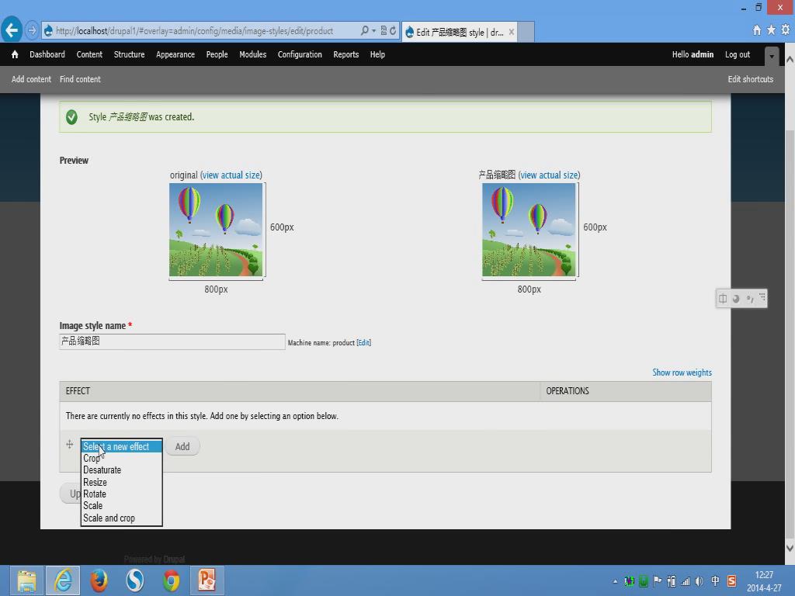Click the network signal tray icon
Screen dimensions: 795x596
(686, 581)
